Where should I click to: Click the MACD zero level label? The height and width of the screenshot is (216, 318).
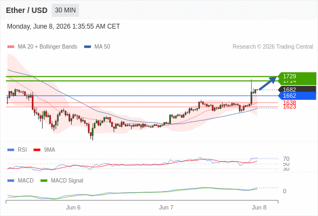point(285,191)
